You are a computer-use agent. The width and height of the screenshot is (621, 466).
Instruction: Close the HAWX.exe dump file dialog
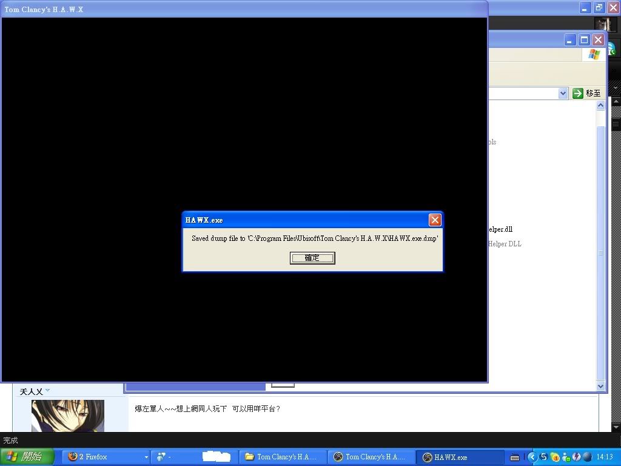(434, 220)
